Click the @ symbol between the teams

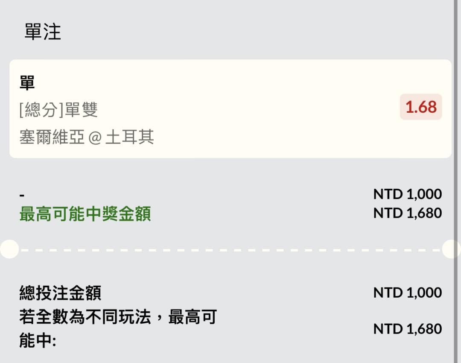(95, 138)
